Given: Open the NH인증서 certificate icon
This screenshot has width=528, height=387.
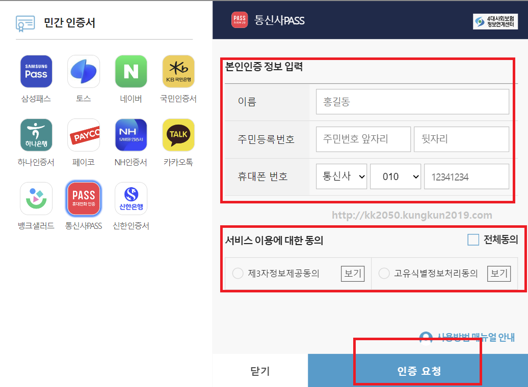Looking at the screenshot, I should pyautogui.click(x=131, y=135).
